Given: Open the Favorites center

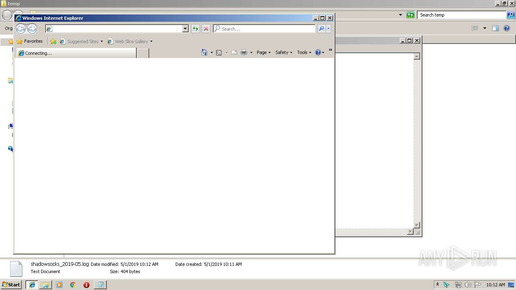Looking at the screenshot, I should coord(29,41).
